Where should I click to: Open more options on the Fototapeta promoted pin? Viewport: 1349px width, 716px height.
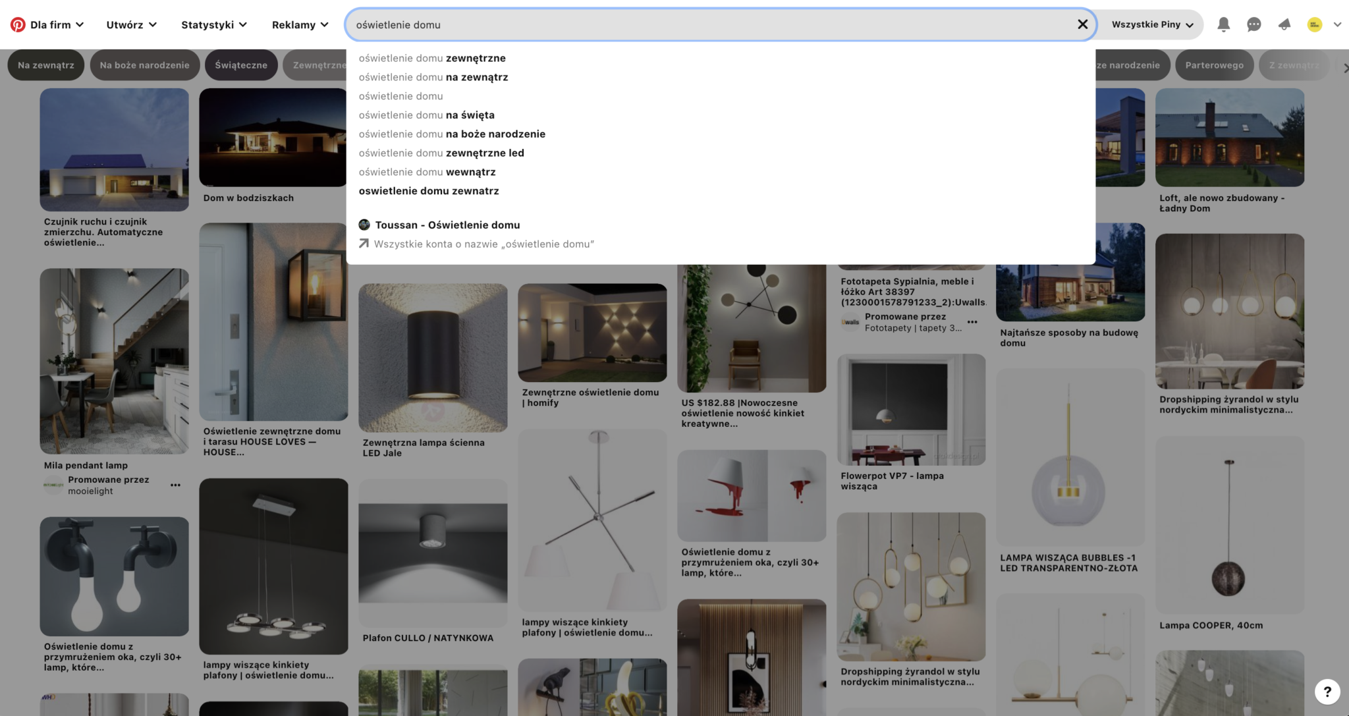[973, 322]
